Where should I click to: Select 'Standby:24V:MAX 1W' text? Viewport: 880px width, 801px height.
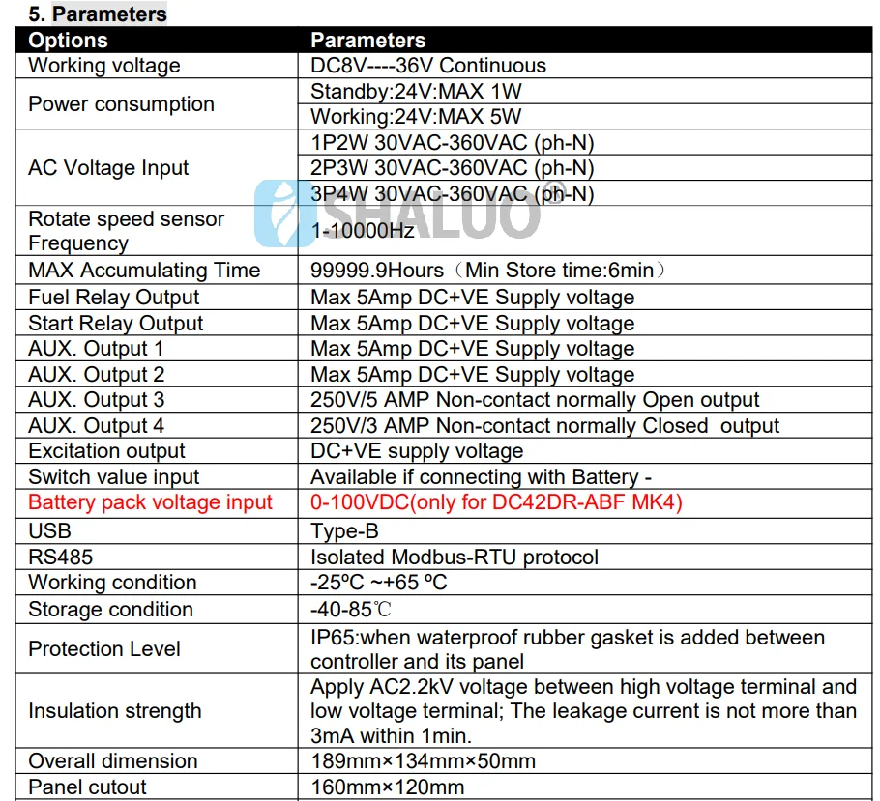(416, 92)
